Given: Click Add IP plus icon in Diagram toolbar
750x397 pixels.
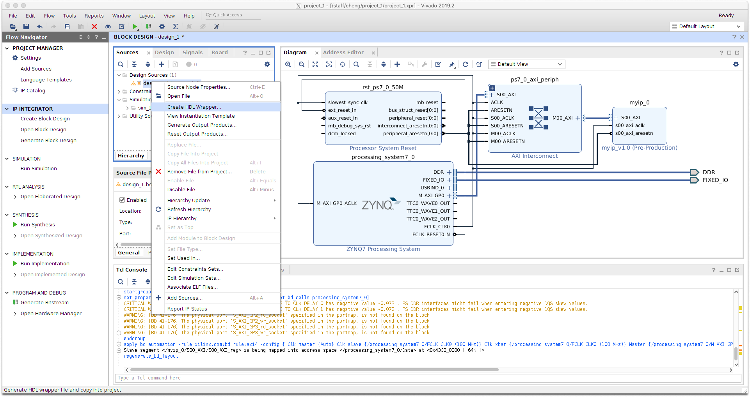Looking at the screenshot, I should click(397, 64).
